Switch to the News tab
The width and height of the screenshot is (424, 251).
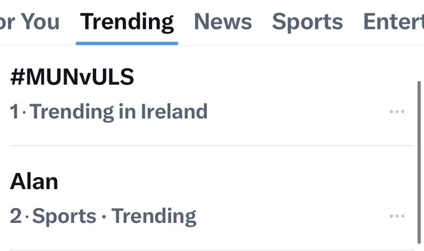tap(223, 22)
